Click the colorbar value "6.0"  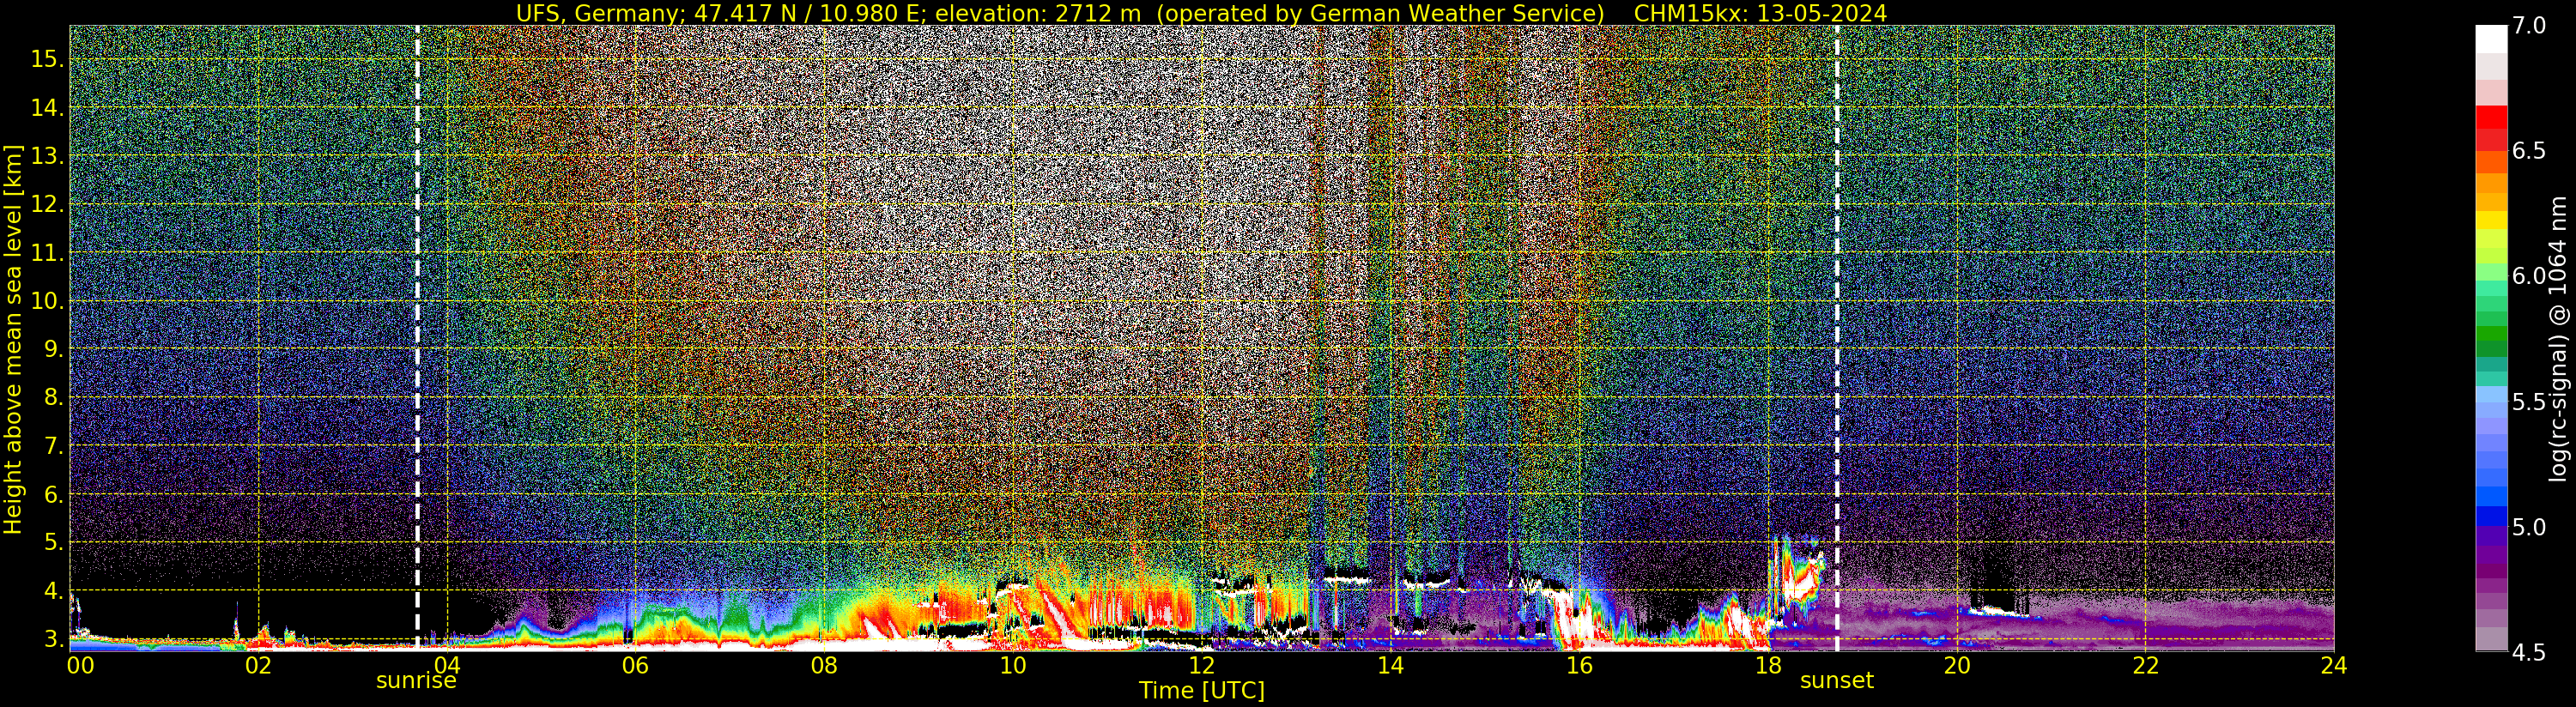coord(2529,277)
